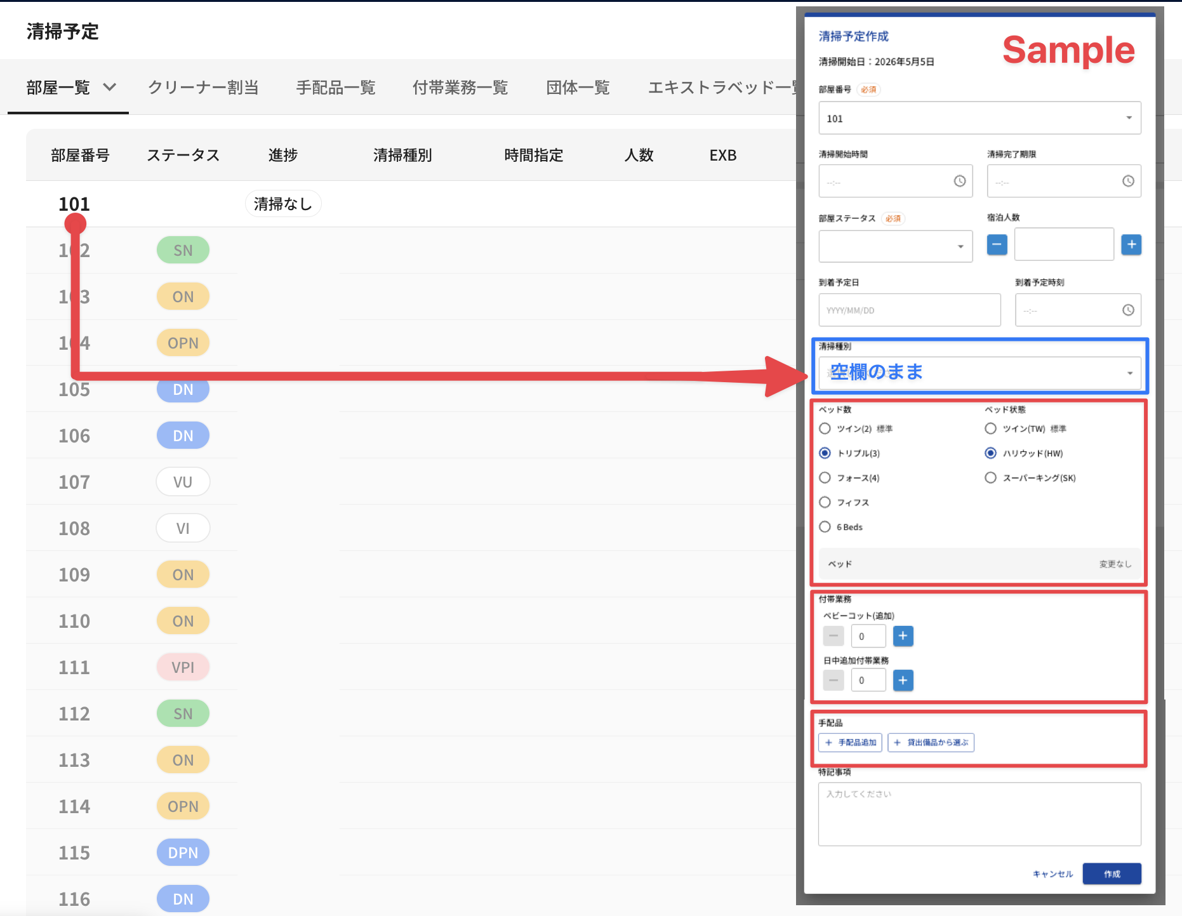Click the 部屋番号 column header

(80, 155)
